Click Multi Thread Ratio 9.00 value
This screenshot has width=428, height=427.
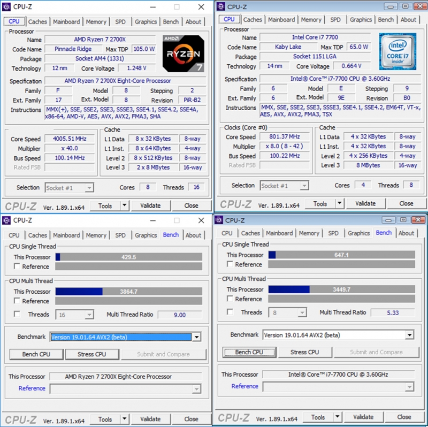pos(180,315)
